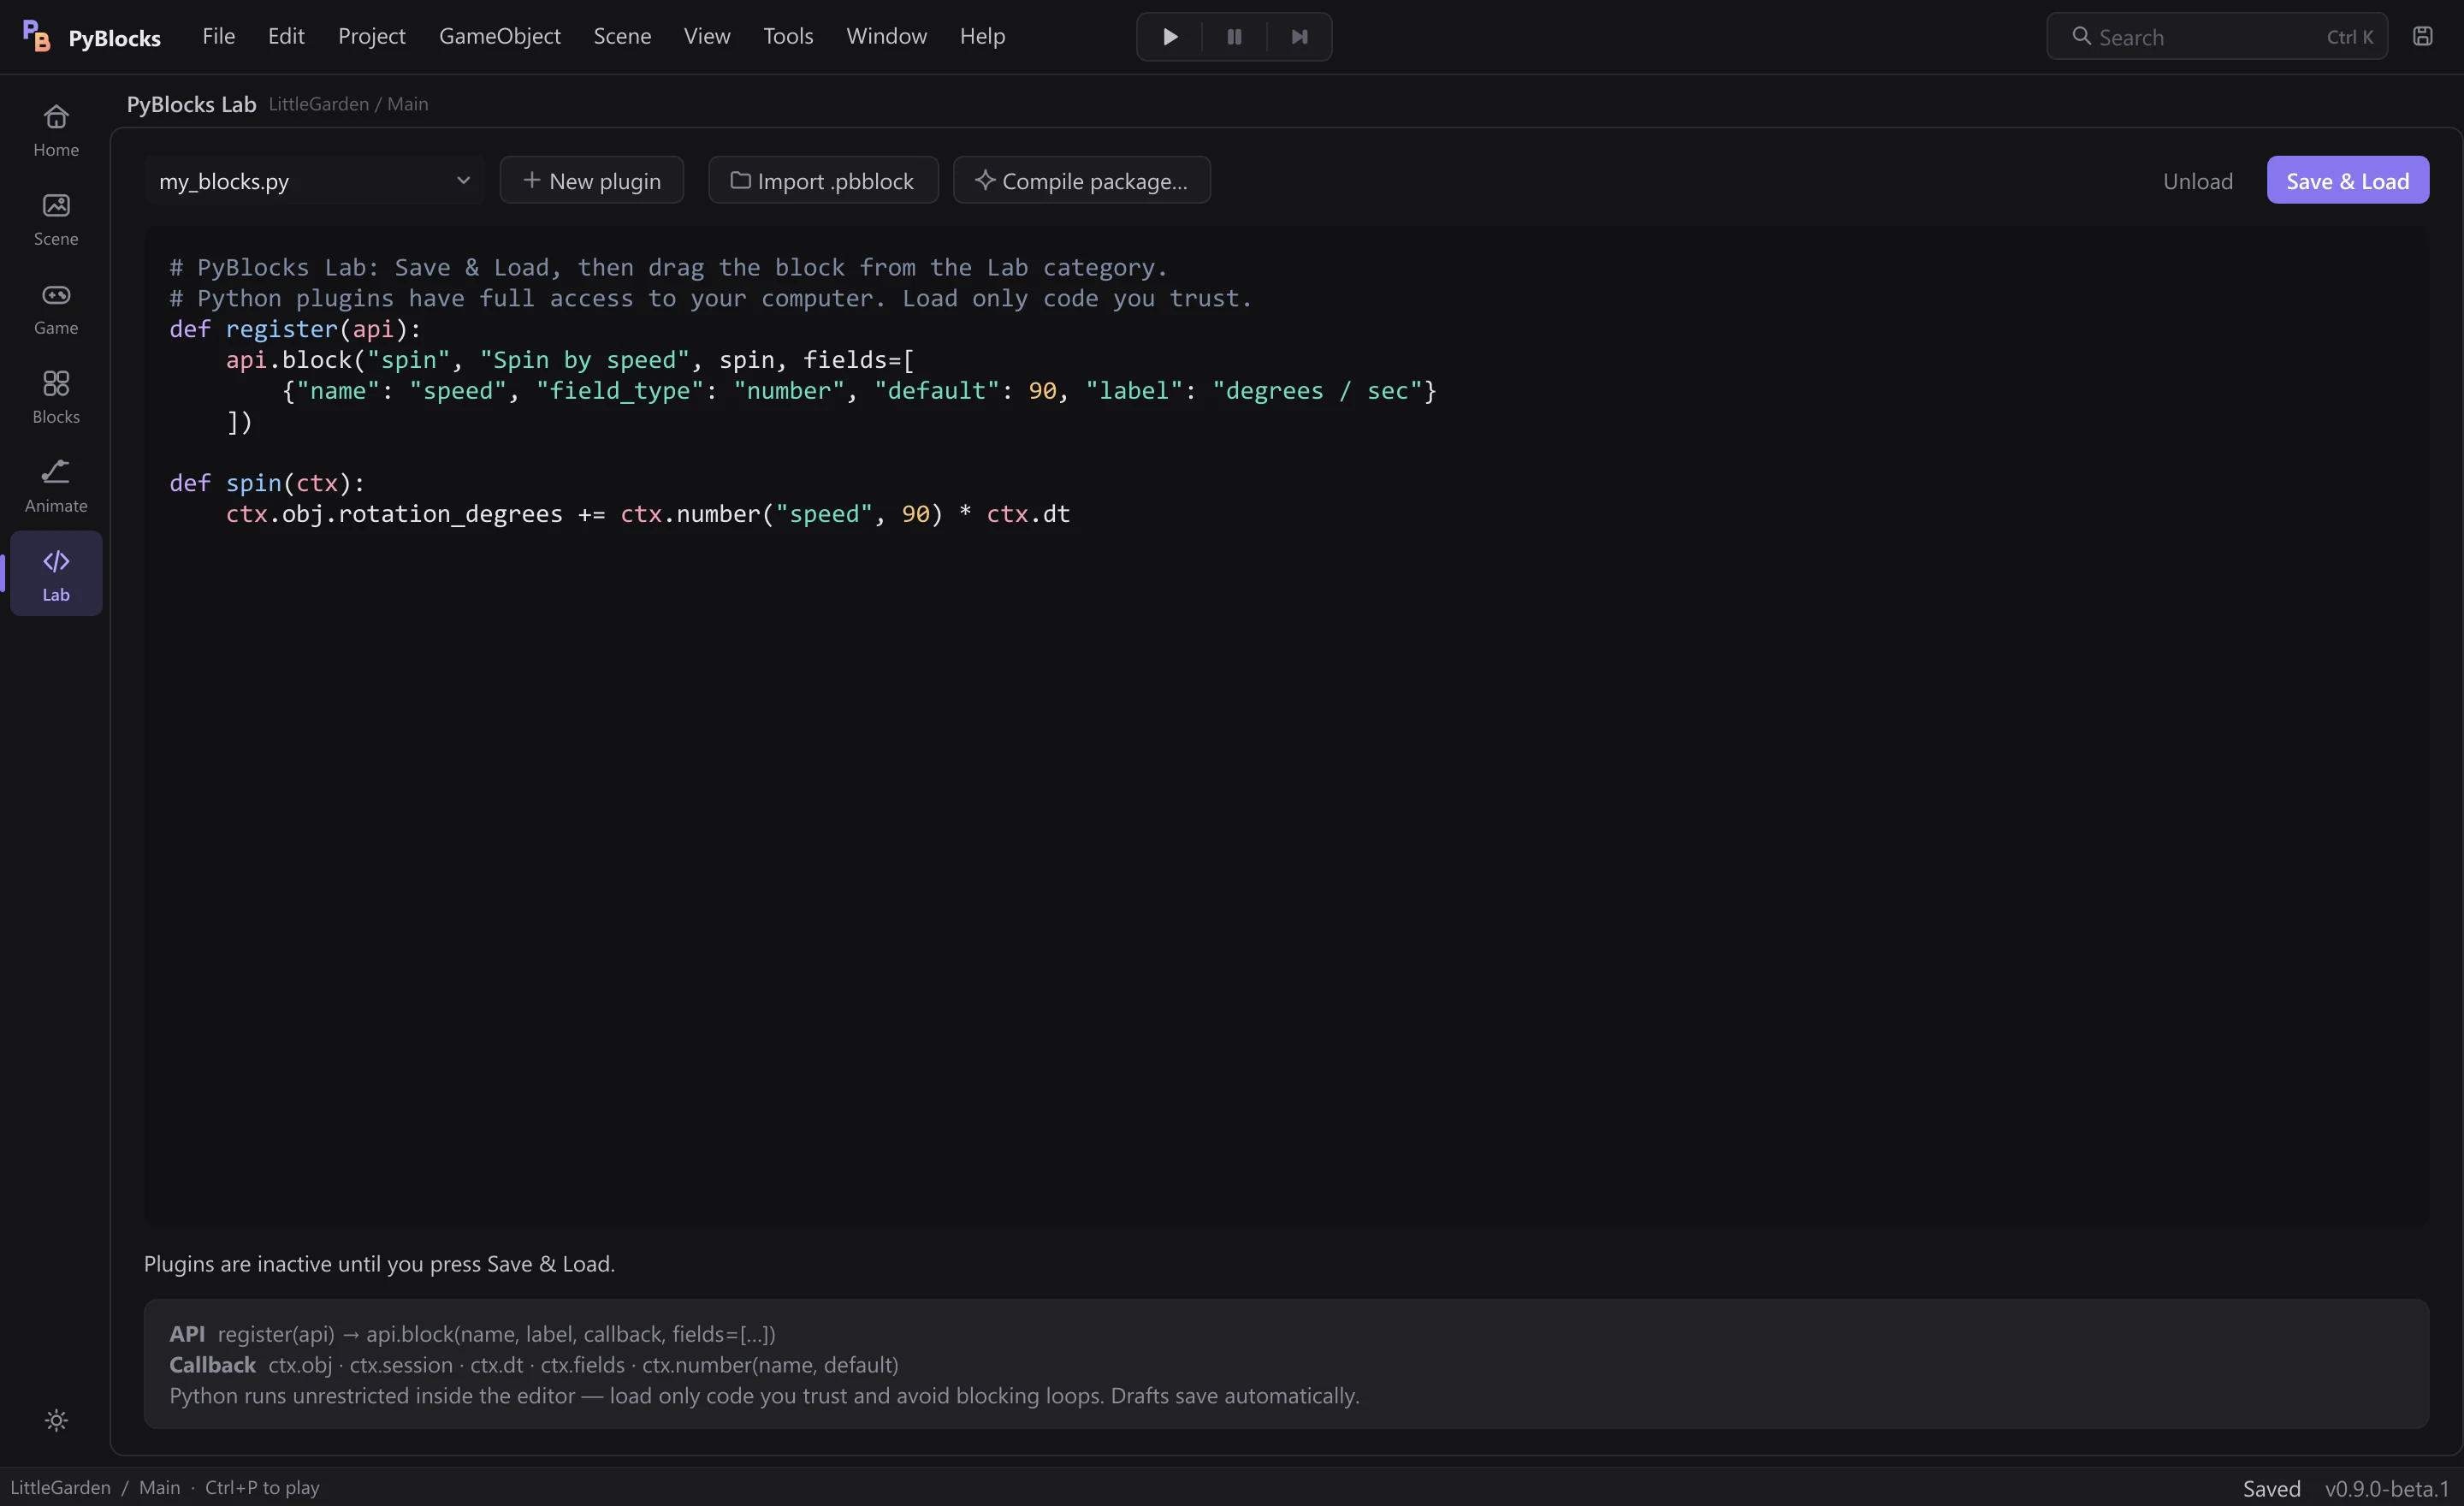The image size is (2464, 1506).
Task: Click the v0.9.0-beta.1 version label
Action: [x=2386, y=1488]
